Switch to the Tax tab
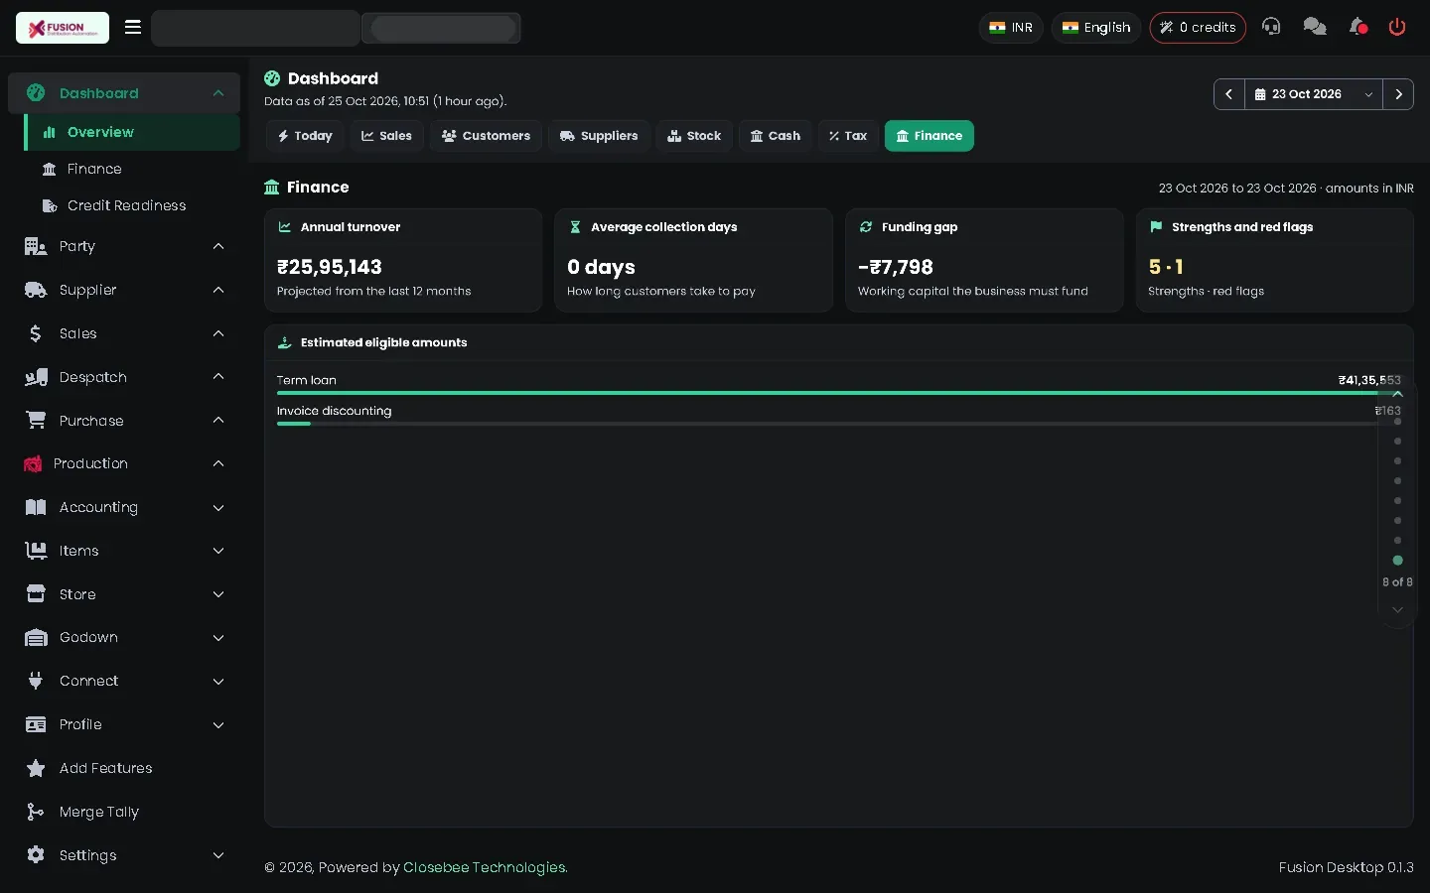 pos(848,136)
